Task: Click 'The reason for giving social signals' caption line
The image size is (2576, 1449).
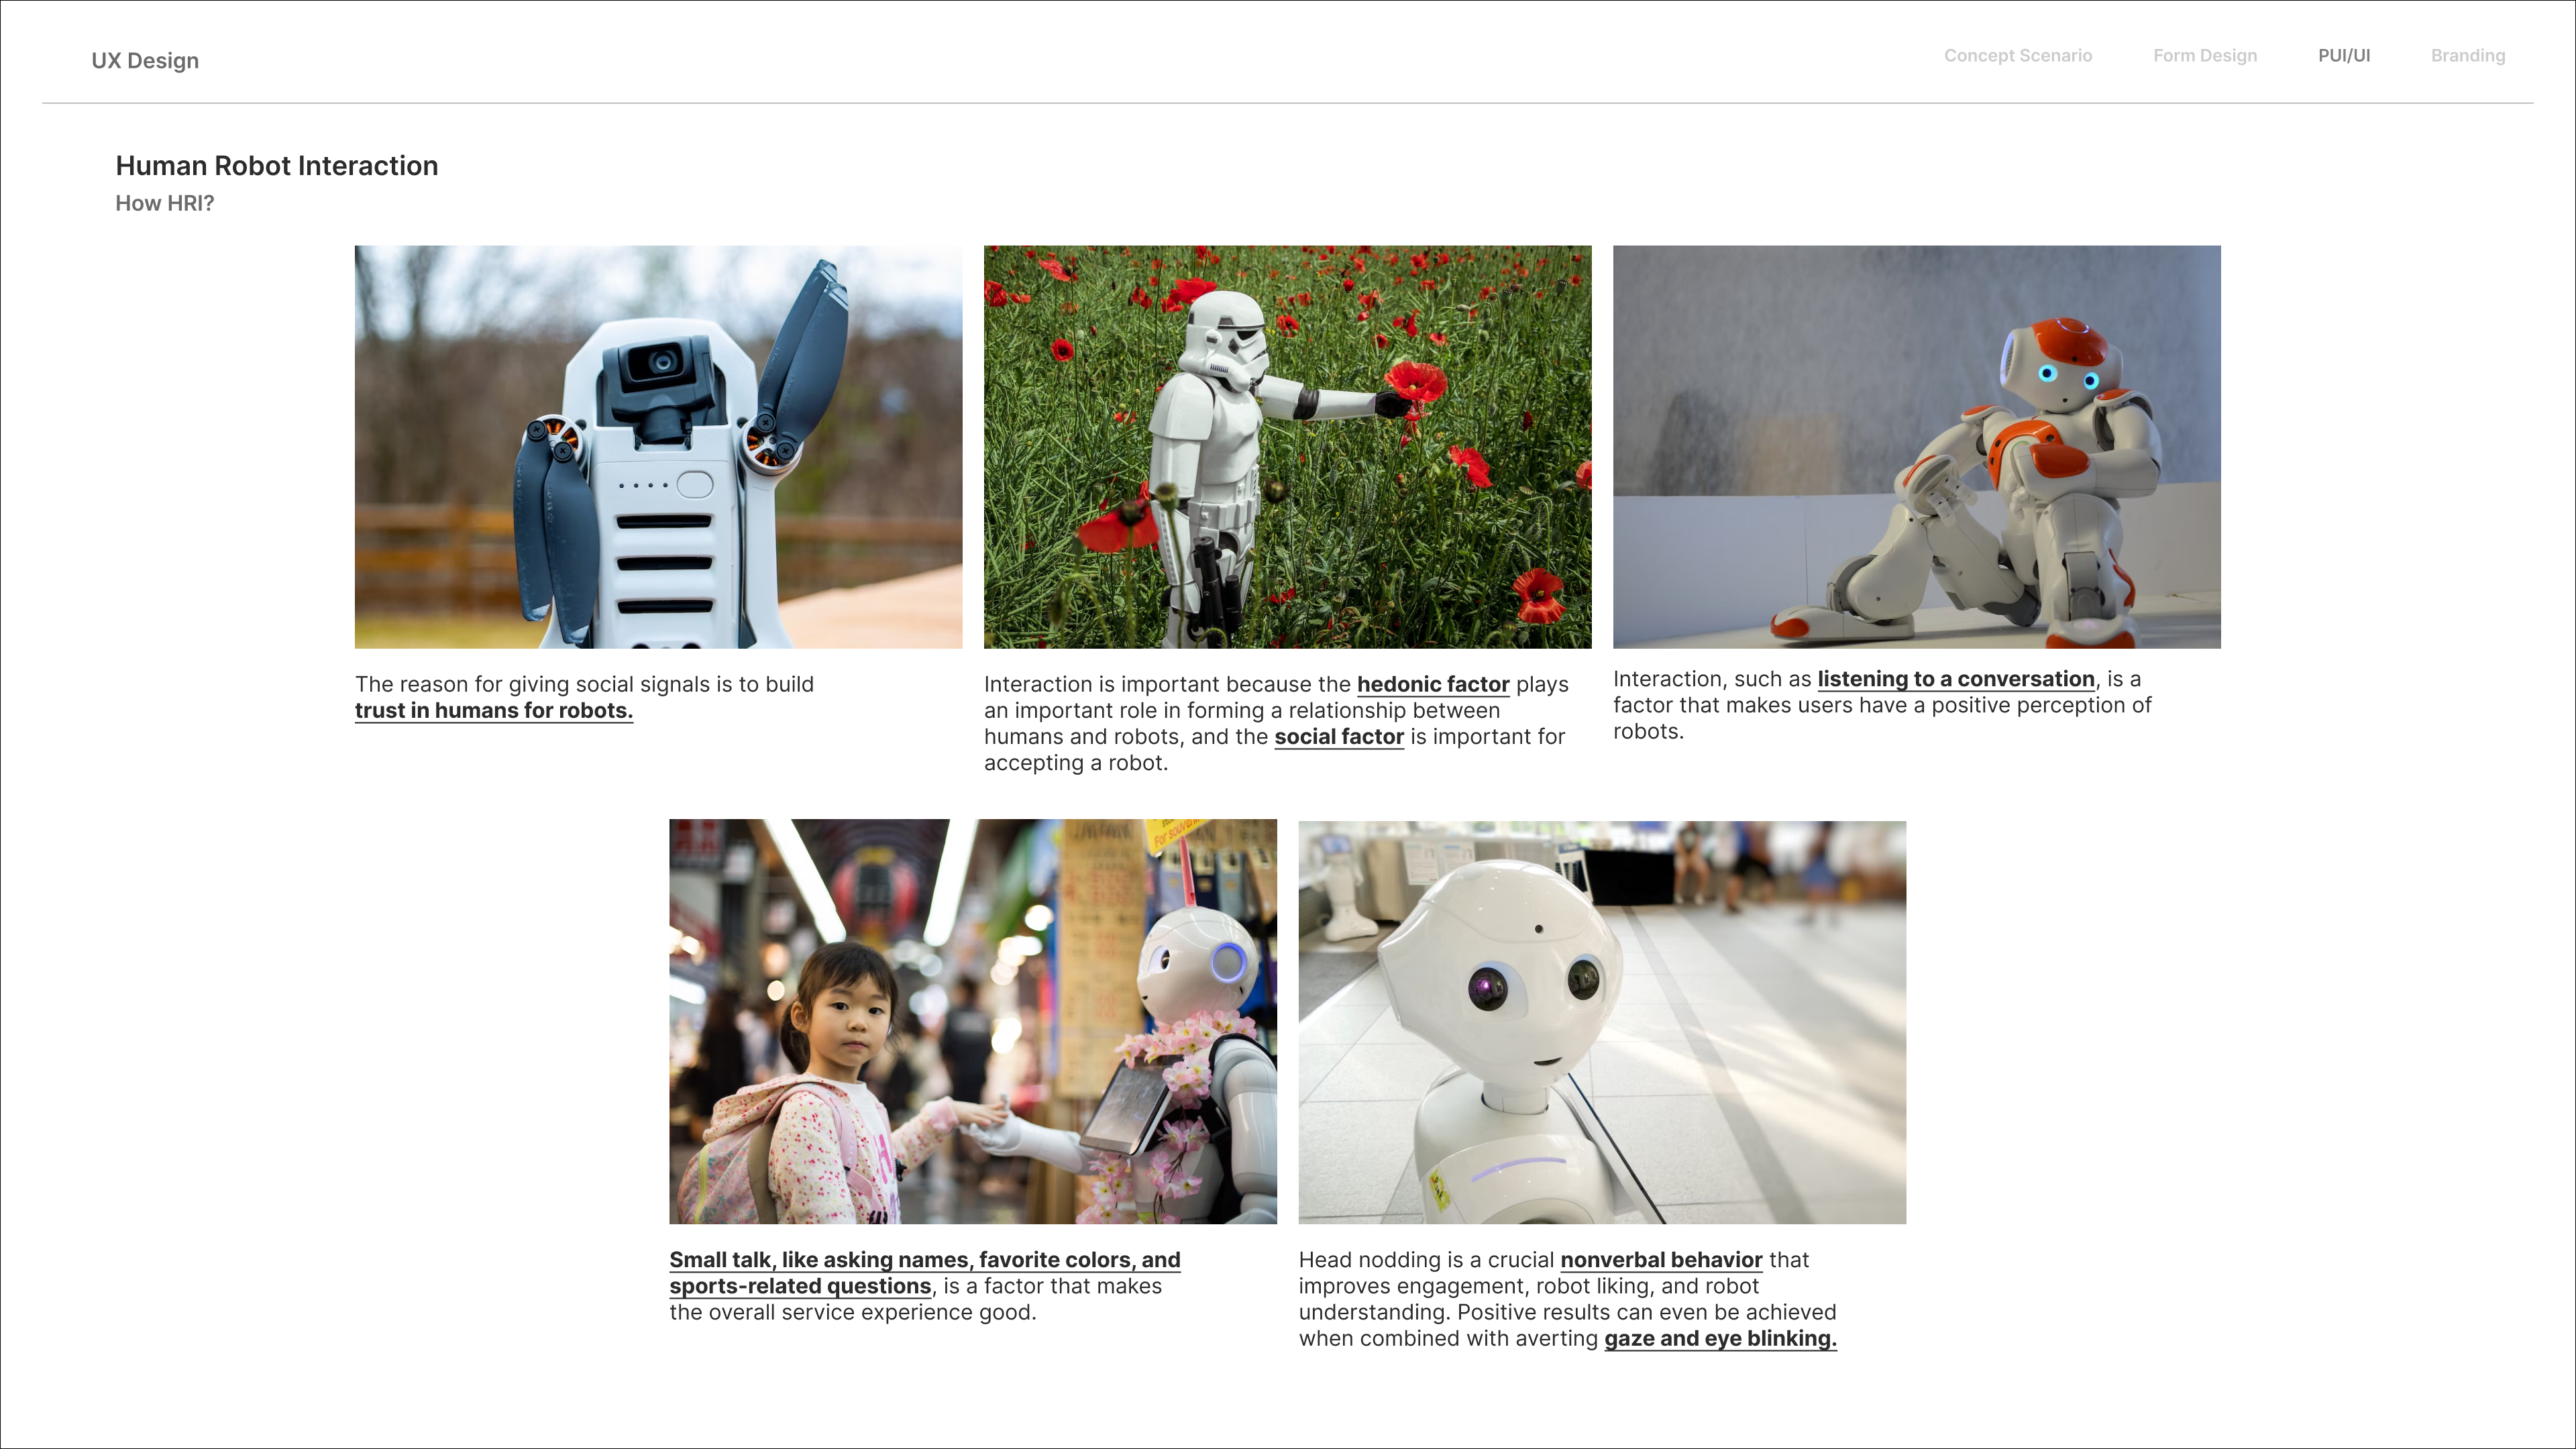Action: 584,685
